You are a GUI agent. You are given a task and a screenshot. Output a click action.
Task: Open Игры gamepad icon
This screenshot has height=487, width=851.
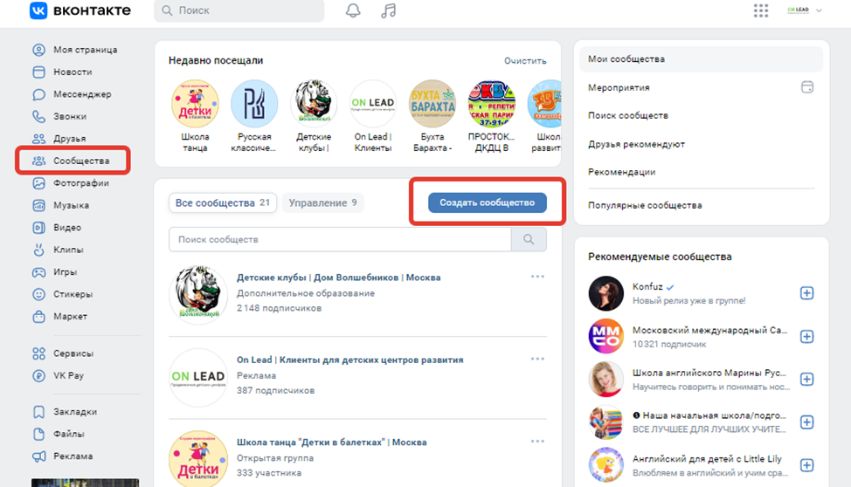click(x=38, y=271)
